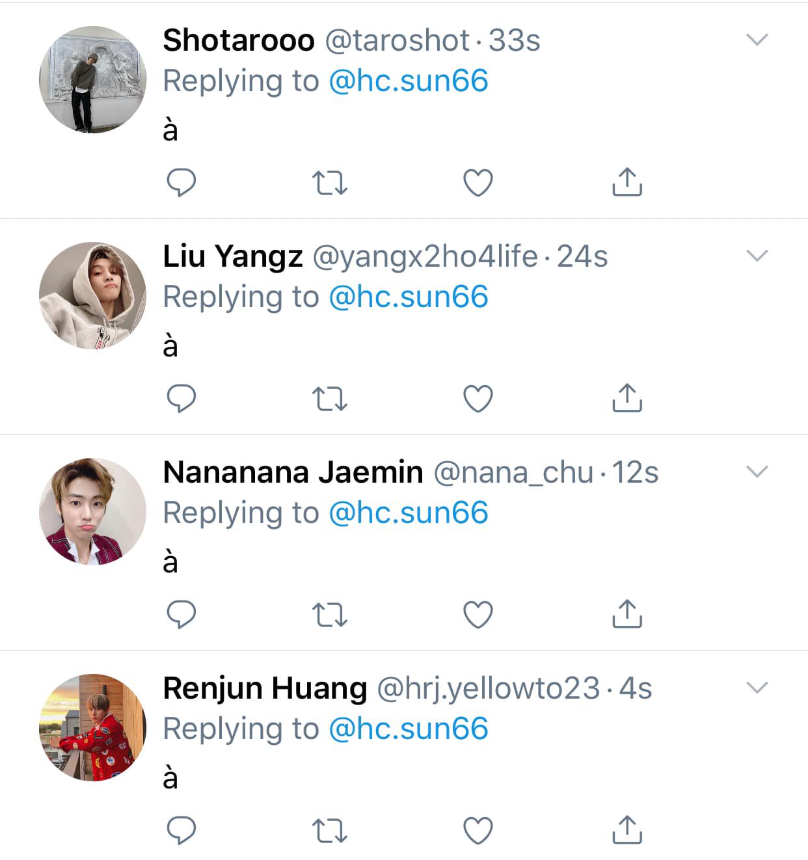Open @hc.sun66 link in Shotarooo's reply
The image size is (808, 860).
409,81
